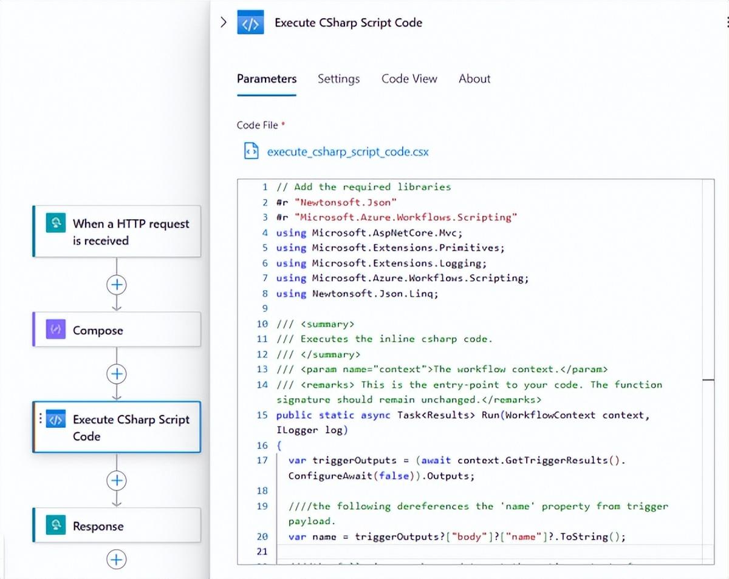This screenshot has width=729, height=579.
Task: Collapse the details panel with the chevron
Action: coord(224,22)
